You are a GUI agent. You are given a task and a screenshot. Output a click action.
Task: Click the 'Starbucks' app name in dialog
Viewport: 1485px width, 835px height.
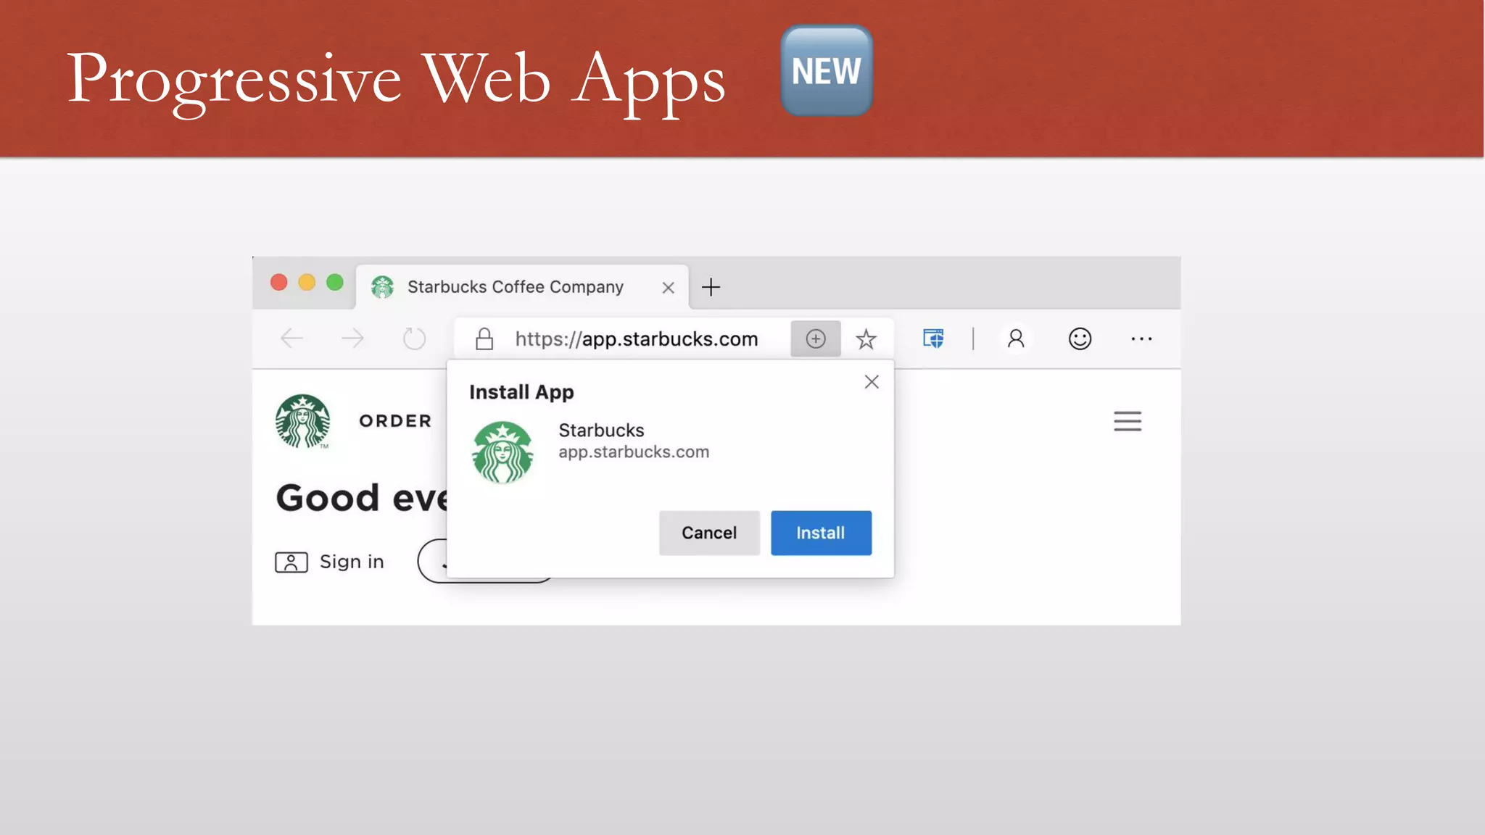(x=601, y=430)
